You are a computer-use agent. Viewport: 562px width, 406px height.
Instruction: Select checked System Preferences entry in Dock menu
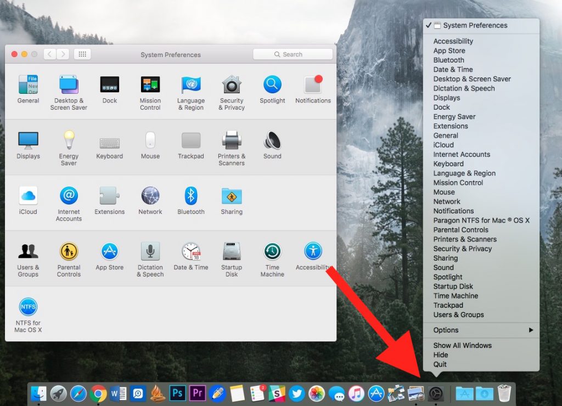[x=481, y=25]
